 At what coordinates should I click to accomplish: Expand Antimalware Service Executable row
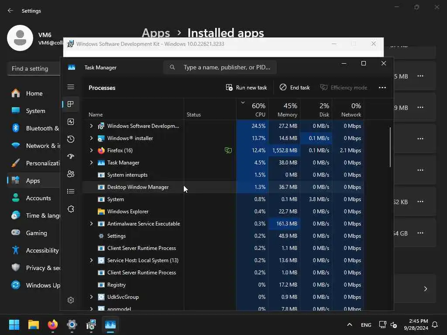tap(91, 224)
